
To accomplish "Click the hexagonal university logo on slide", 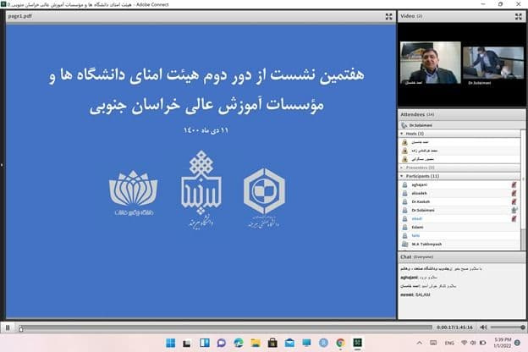I will (x=264, y=198).
